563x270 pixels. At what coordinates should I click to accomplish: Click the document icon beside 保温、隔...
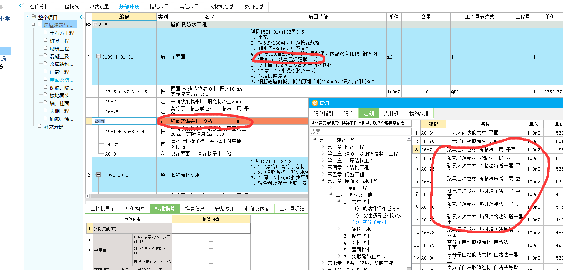click(46, 87)
